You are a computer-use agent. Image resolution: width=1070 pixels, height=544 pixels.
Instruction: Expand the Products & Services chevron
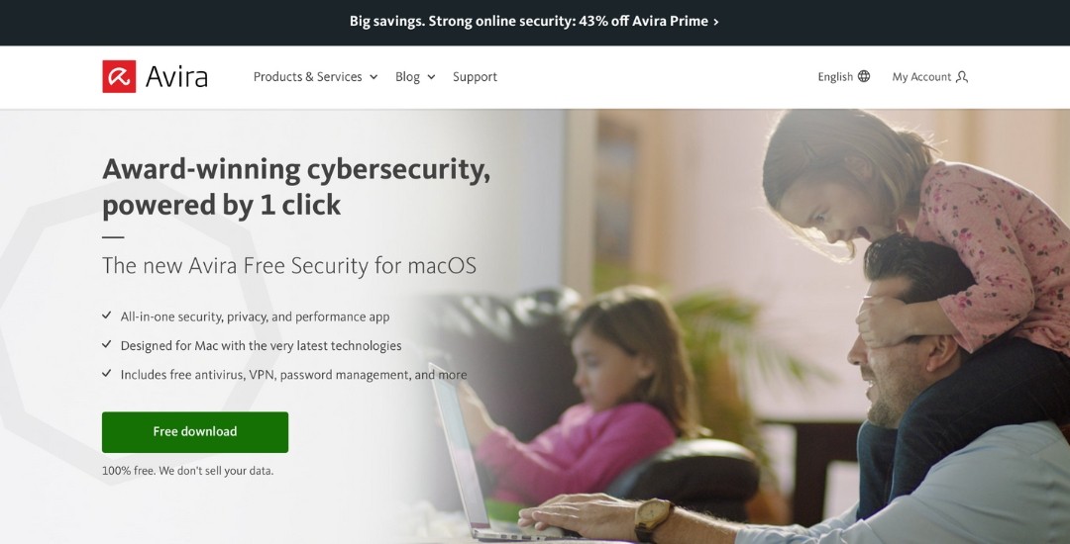coord(374,77)
